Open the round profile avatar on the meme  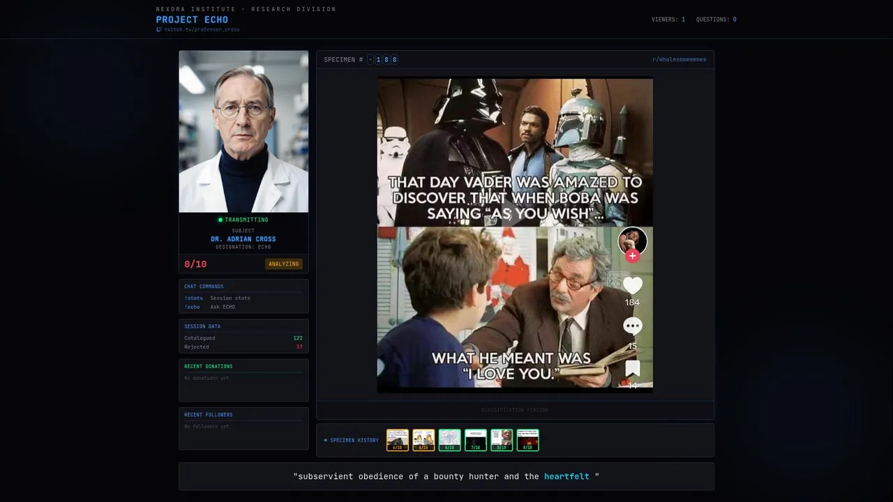click(632, 241)
